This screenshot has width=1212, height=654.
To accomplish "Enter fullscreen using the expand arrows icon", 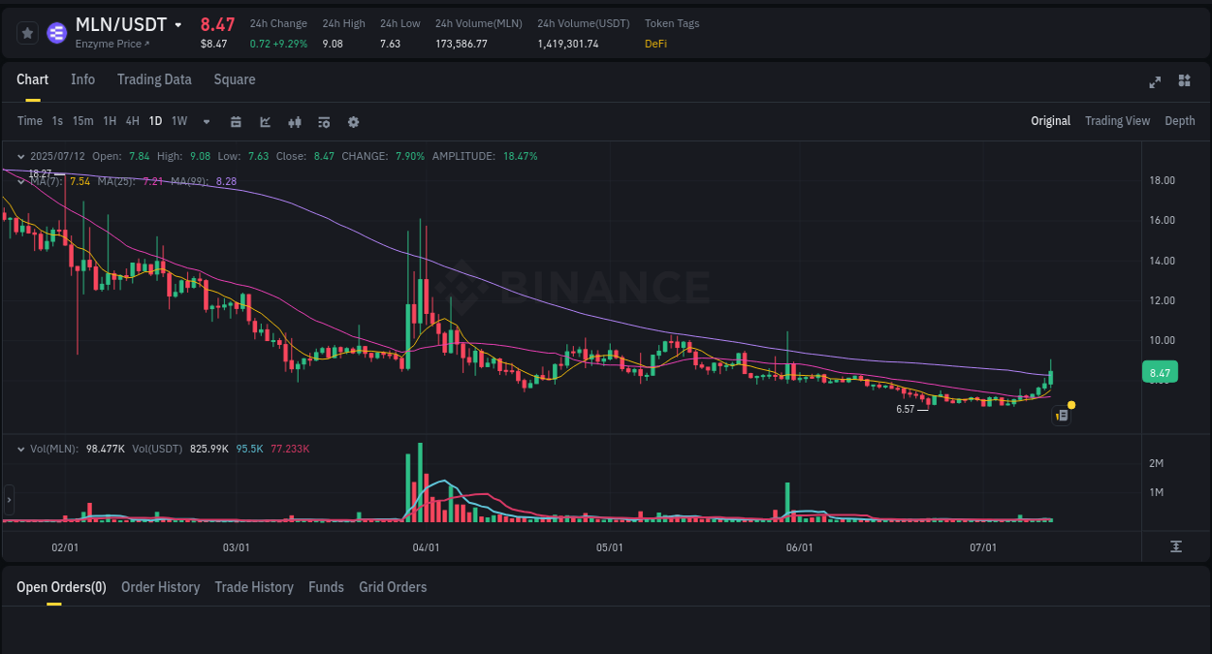I will tap(1154, 82).
